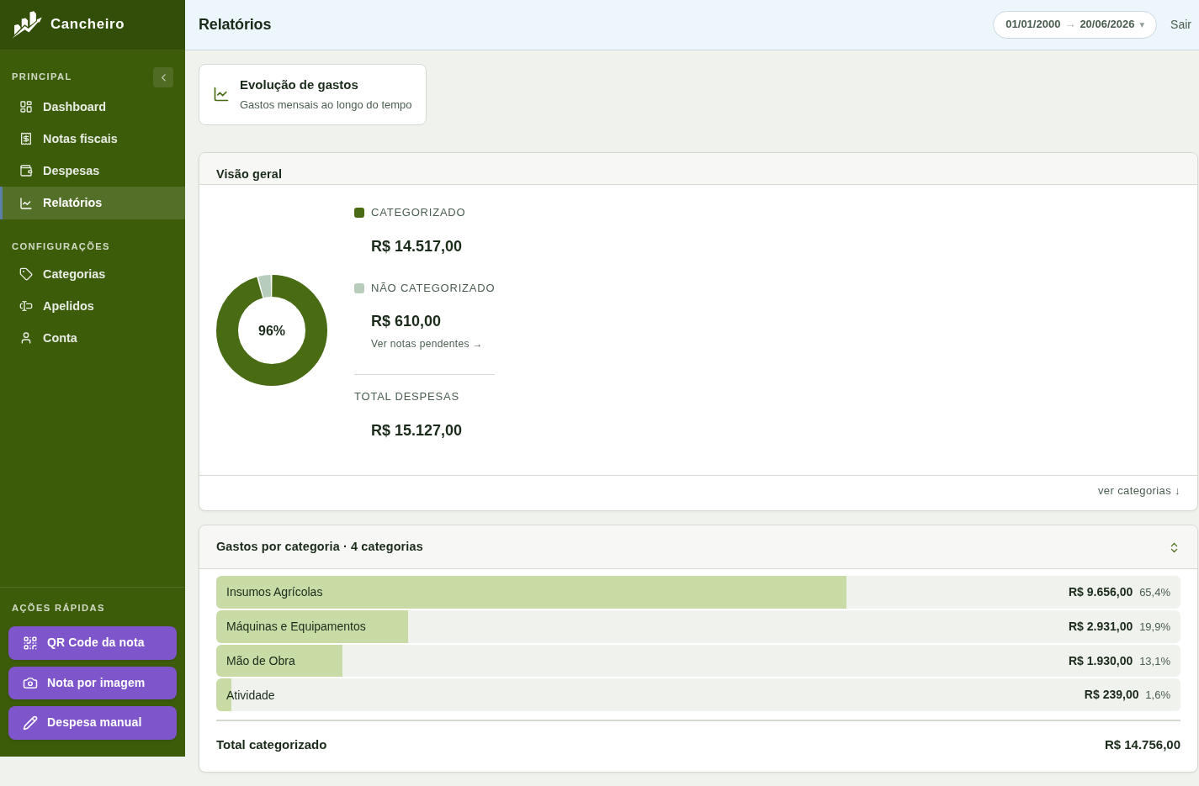Click Ver notas pendentes link
The image size is (1199, 786).
(x=426, y=344)
